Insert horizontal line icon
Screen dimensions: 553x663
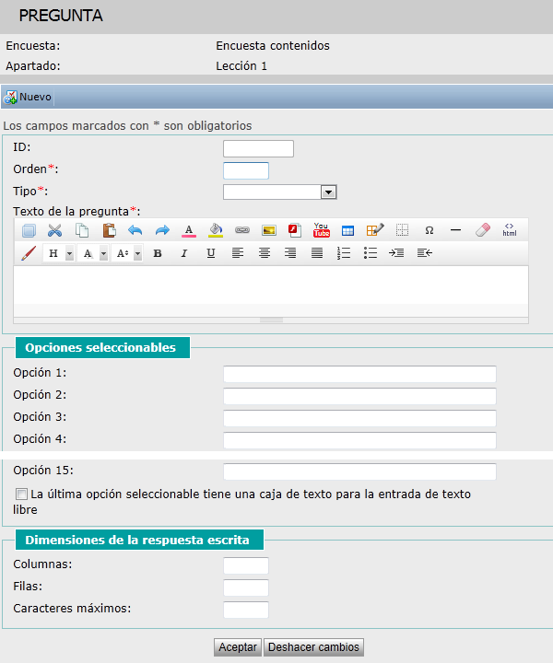(x=455, y=230)
